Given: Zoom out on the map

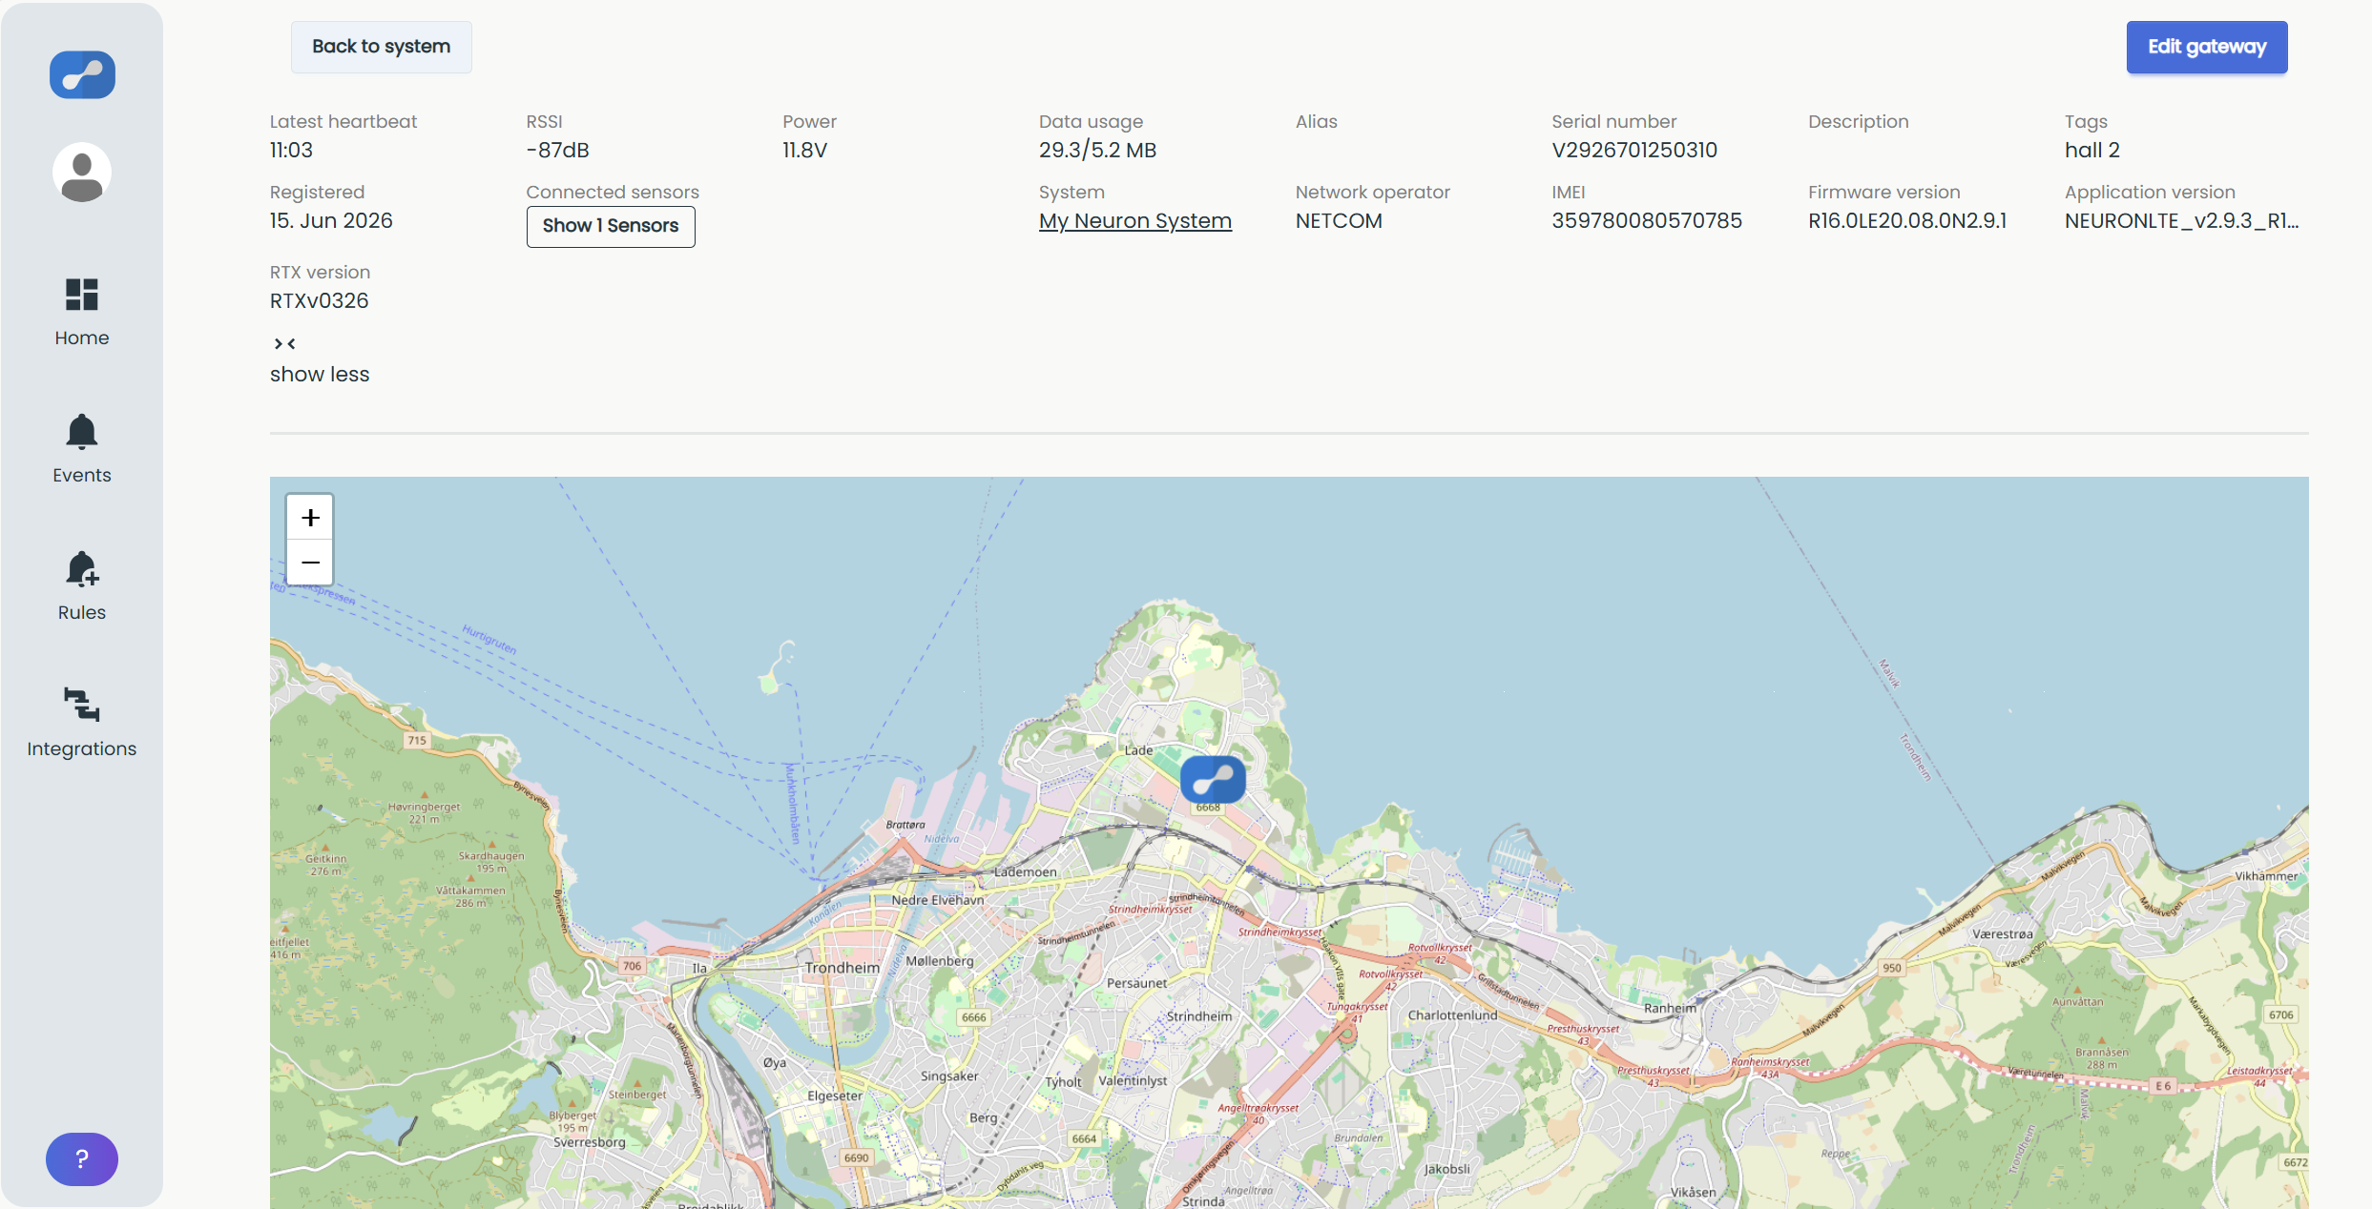Looking at the screenshot, I should coord(310,563).
